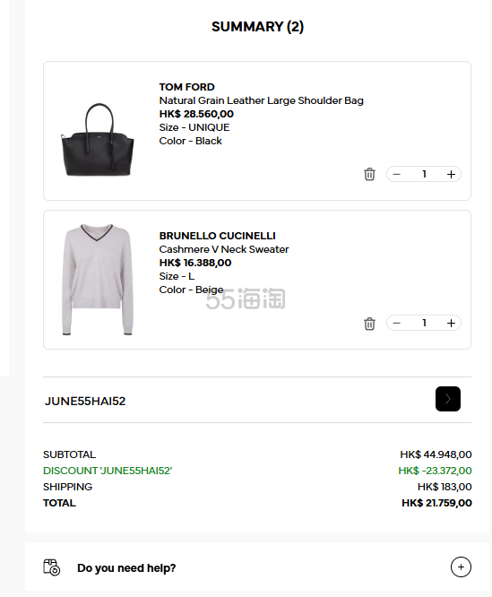Increase Tom Ford bag quantity with plus
Screen dimensions: 492x597
pyautogui.click(x=451, y=174)
